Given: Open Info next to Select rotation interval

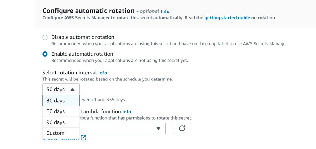Looking at the screenshot, I should point(102,73).
